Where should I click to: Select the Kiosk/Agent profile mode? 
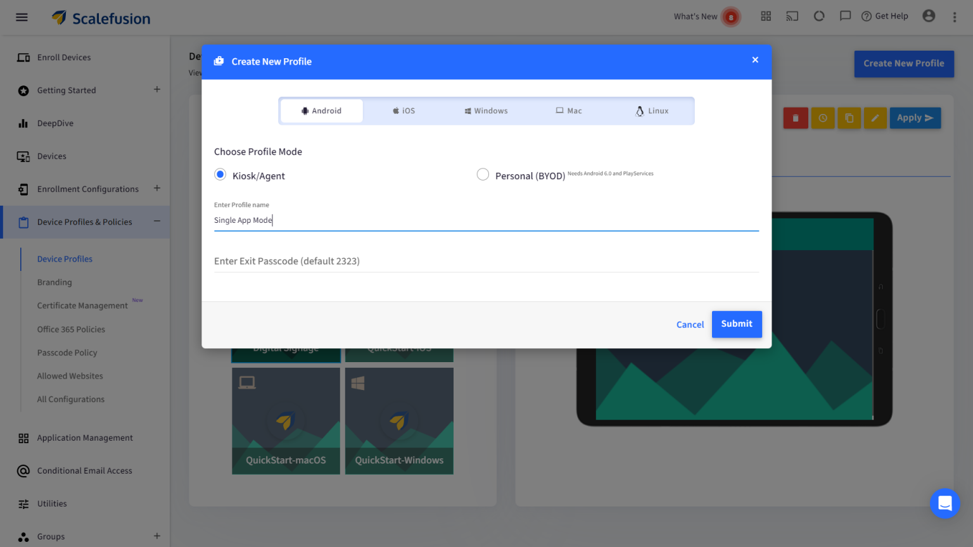point(220,173)
